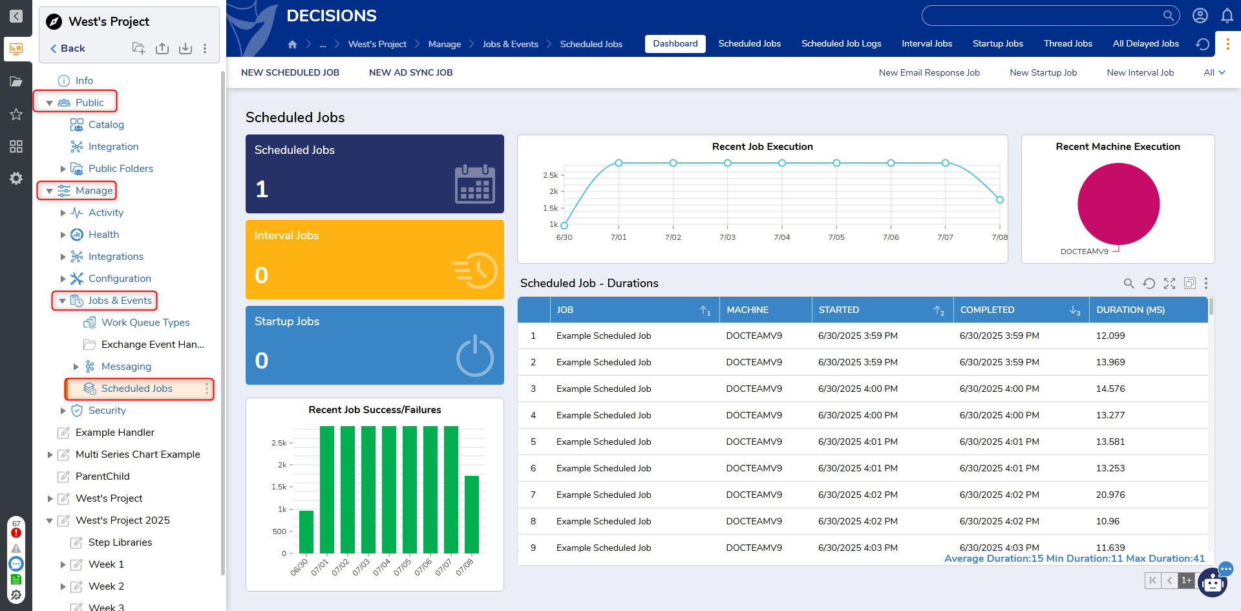Open settings gear icon in left rail
The height and width of the screenshot is (611, 1241).
(16, 178)
